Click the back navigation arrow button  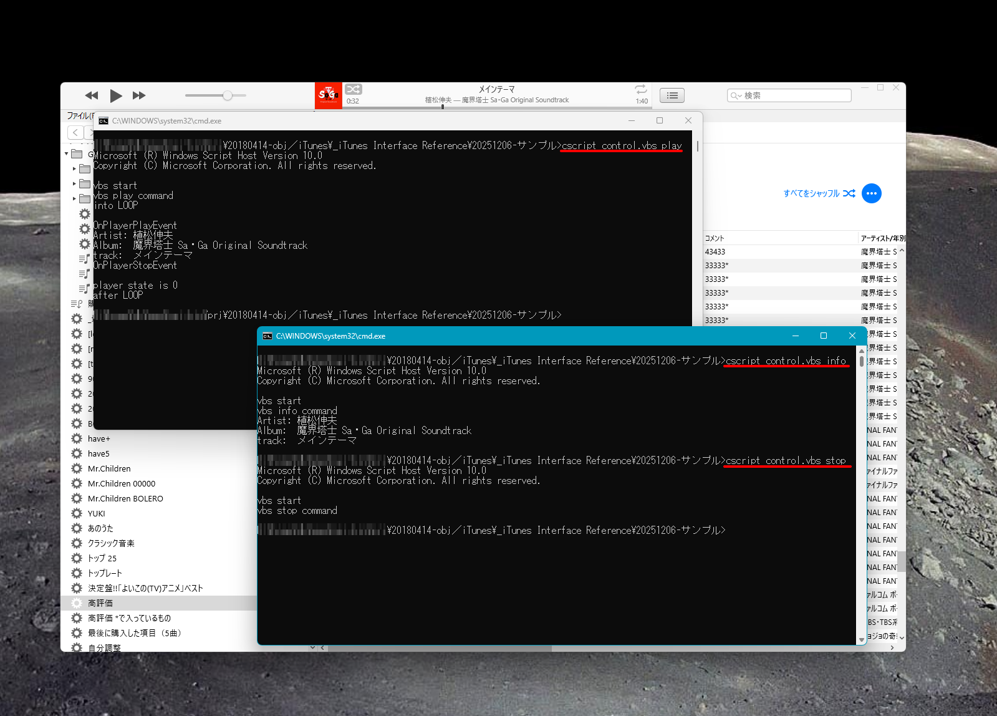pos(75,132)
